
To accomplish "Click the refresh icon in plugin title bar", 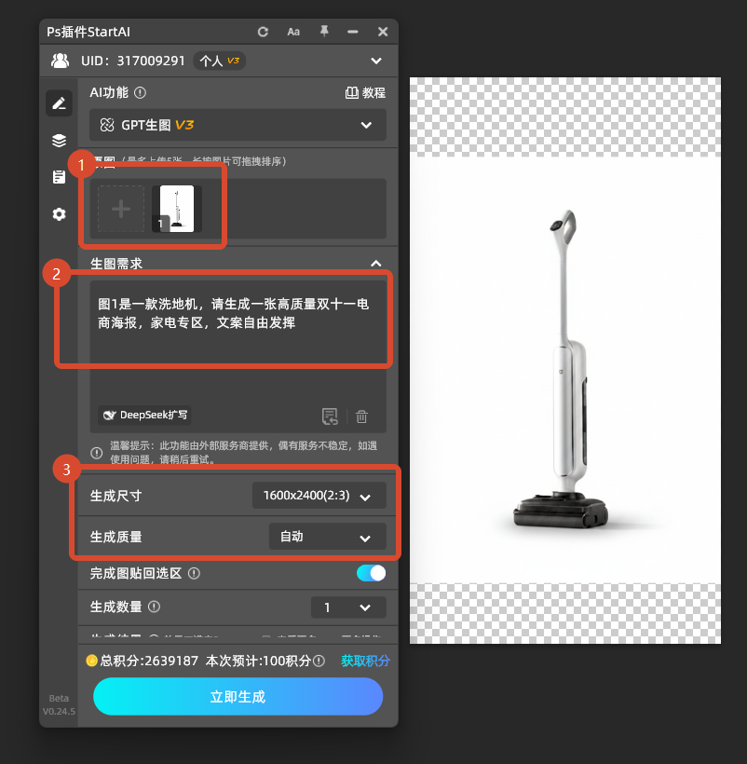I will click(x=263, y=33).
